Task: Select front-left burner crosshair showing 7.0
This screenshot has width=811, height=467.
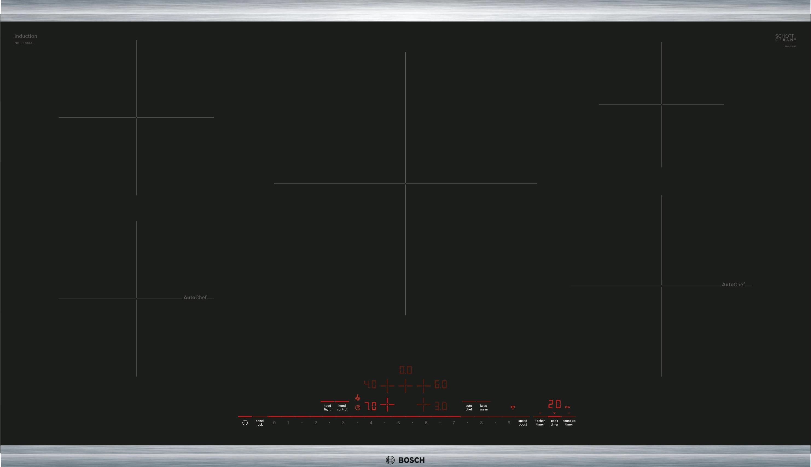Action: coord(387,405)
